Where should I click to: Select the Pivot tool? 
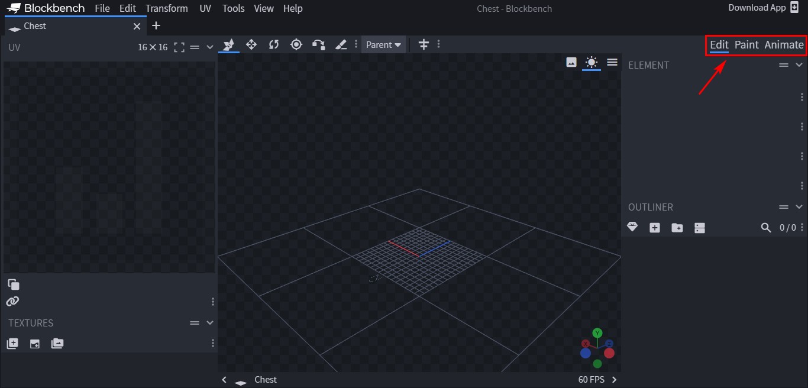click(296, 44)
